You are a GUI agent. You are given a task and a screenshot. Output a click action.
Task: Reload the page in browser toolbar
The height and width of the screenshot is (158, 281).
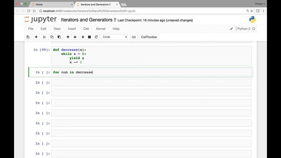pos(29,11)
